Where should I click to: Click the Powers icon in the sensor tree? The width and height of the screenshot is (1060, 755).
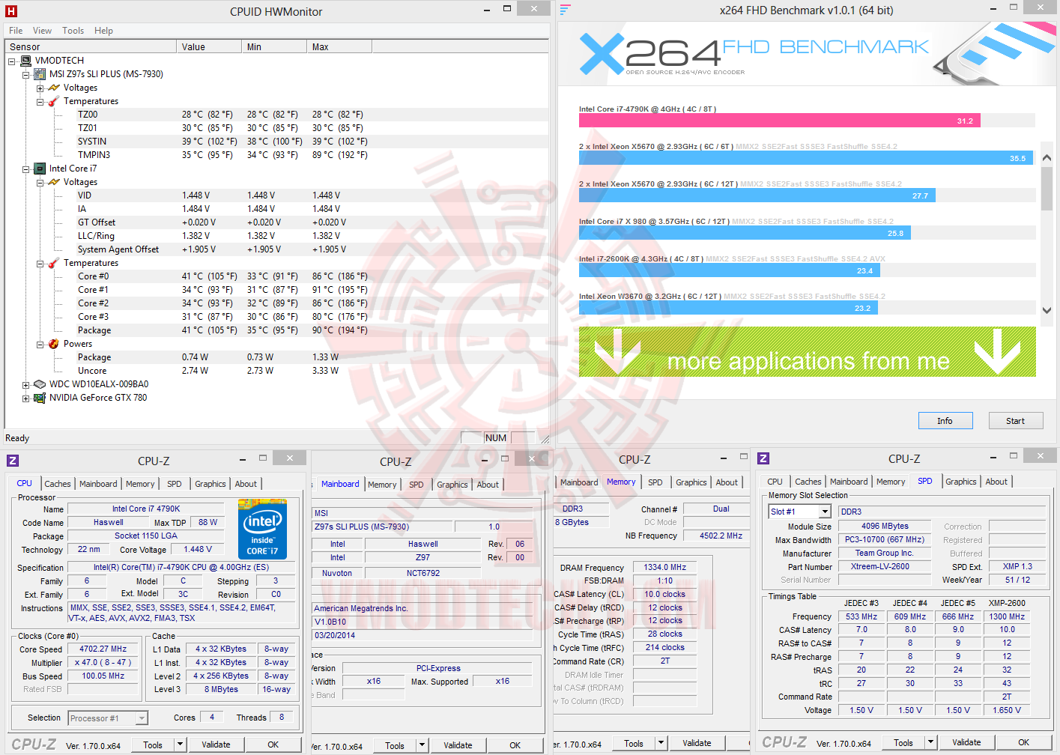pos(54,344)
